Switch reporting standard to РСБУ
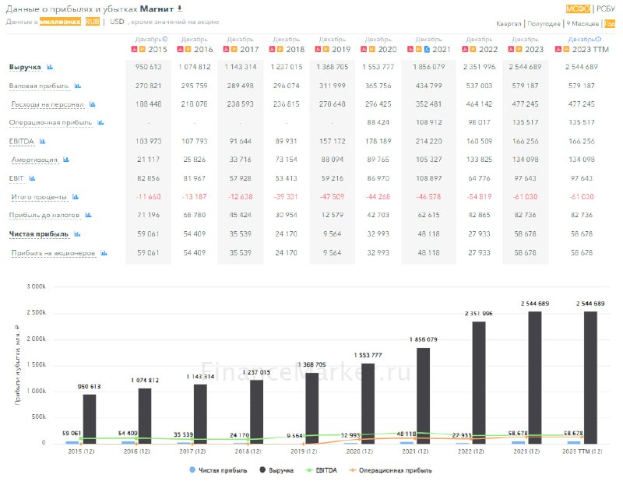The width and height of the screenshot is (623, 485). pyautogui.click(x=606, y=9)
